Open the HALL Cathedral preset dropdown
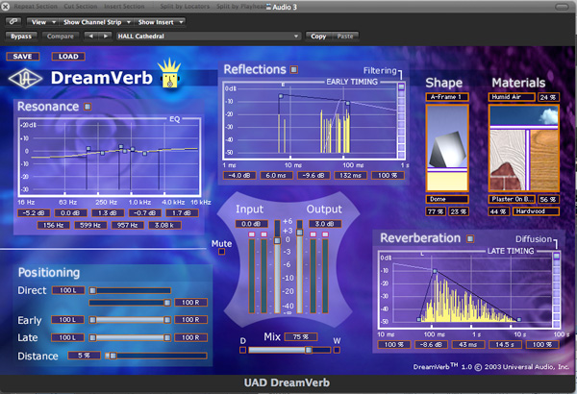The image size is (577, 394). click(208, 37)
